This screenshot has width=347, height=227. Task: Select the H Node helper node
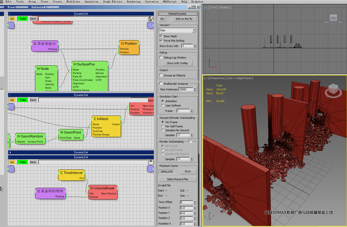pos(46,78)
